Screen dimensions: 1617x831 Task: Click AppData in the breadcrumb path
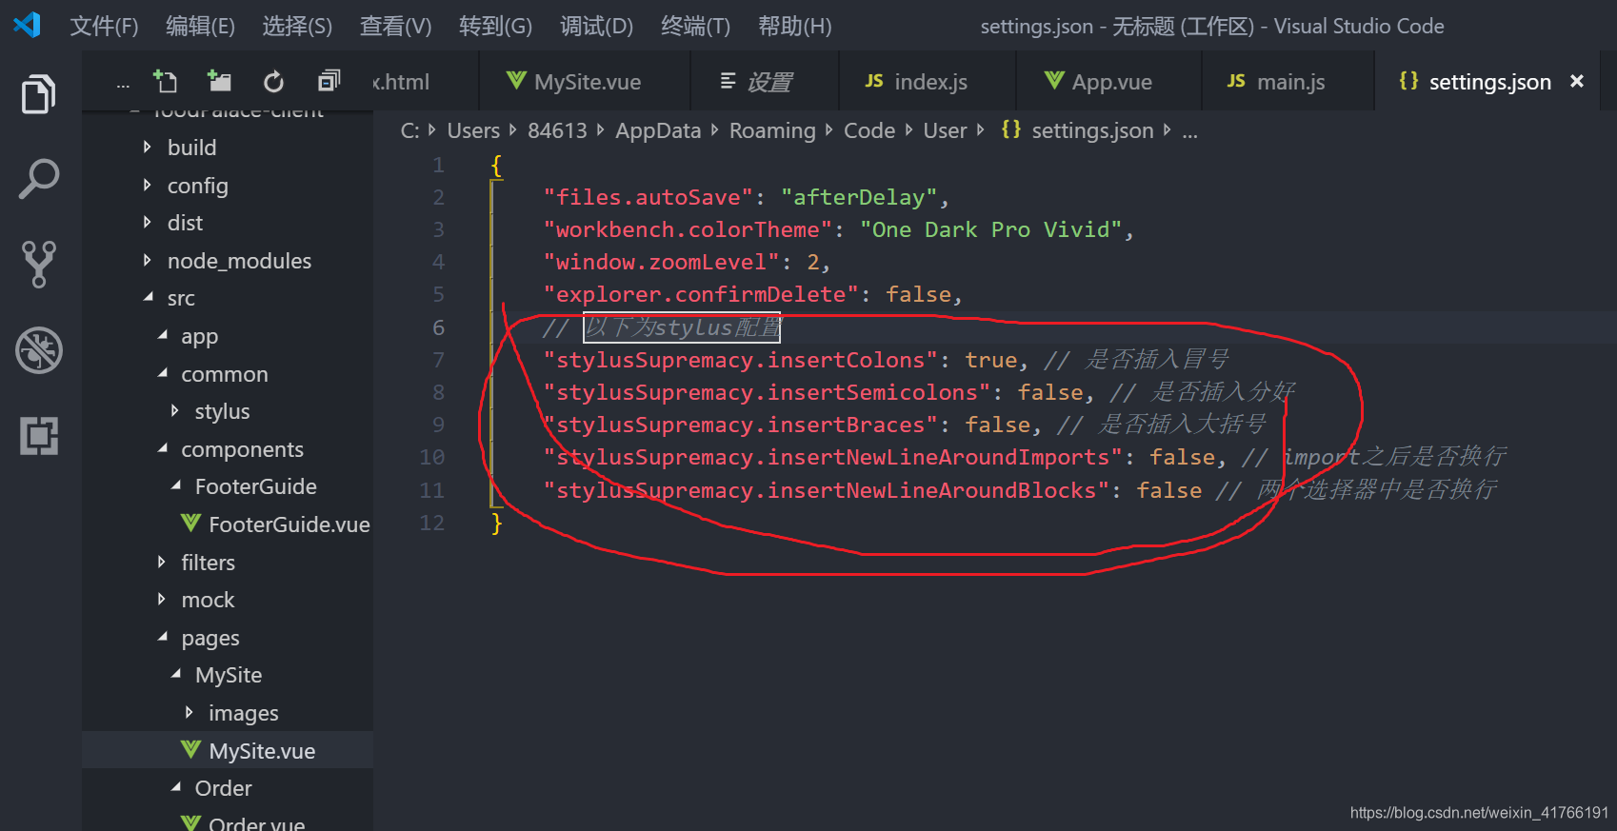(x=658, y=130)
